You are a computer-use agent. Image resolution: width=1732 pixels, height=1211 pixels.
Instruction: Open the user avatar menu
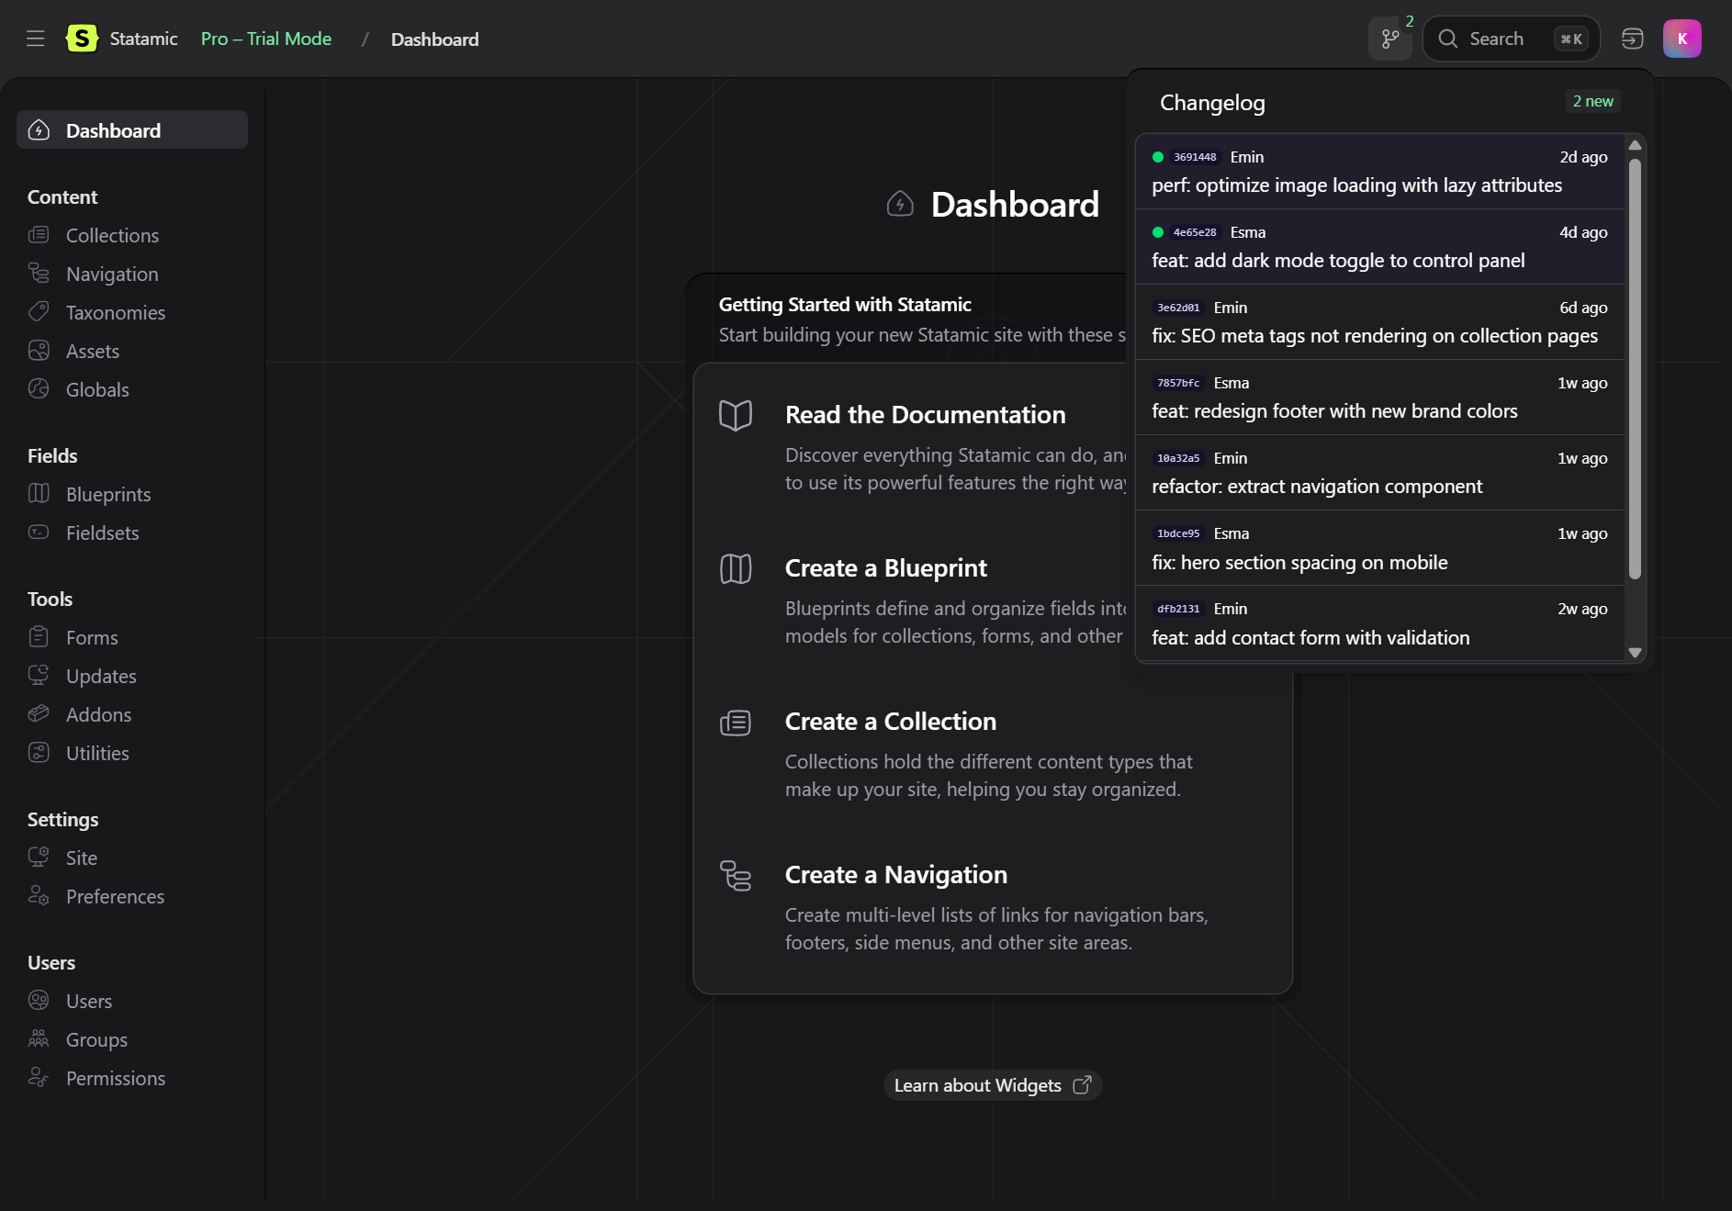point(1683,39)
